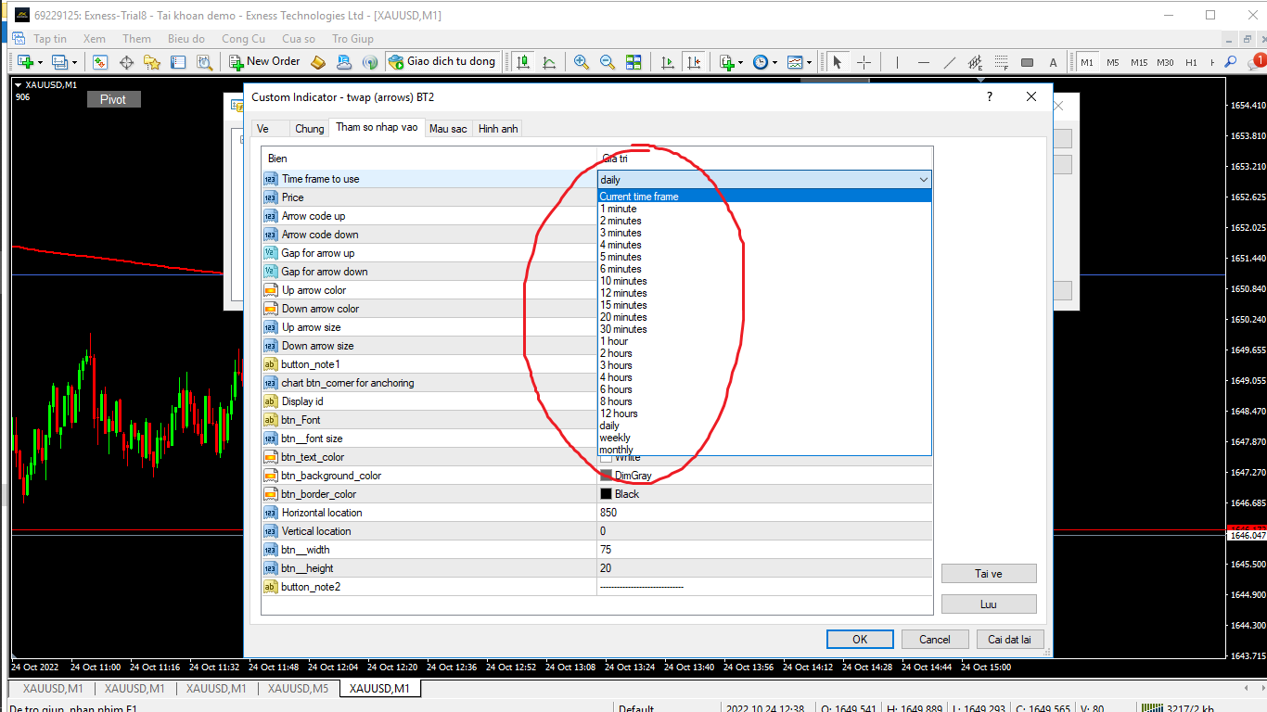The height and width of the screenshot is (712, 1267).
Task: Open the Strategy Tester icon
Action: pos(204,62)
